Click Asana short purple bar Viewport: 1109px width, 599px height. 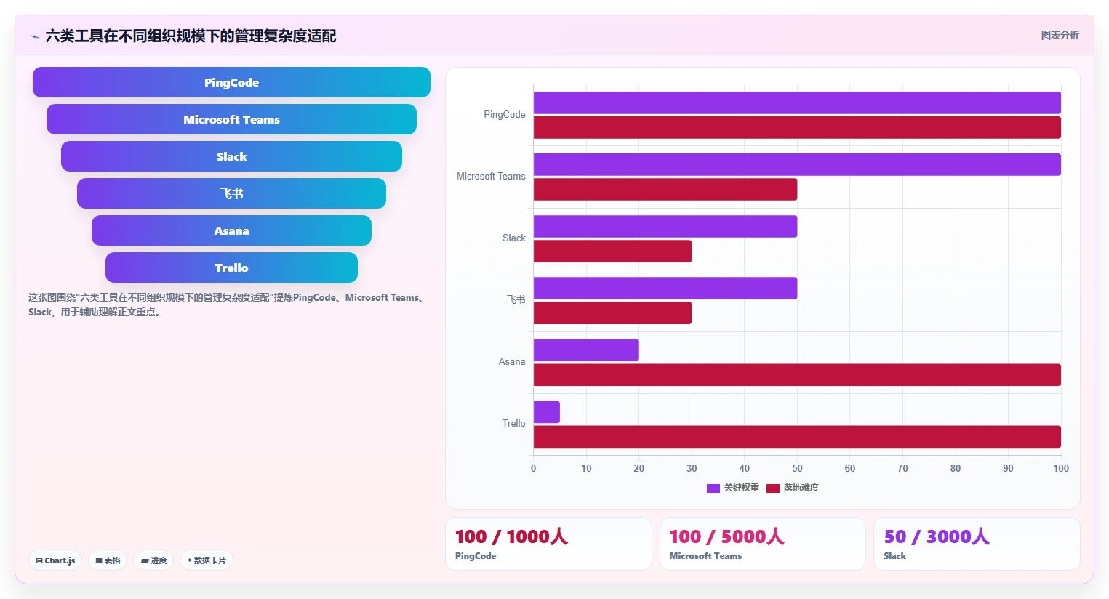pyautogui.click(x=586, y=350)
